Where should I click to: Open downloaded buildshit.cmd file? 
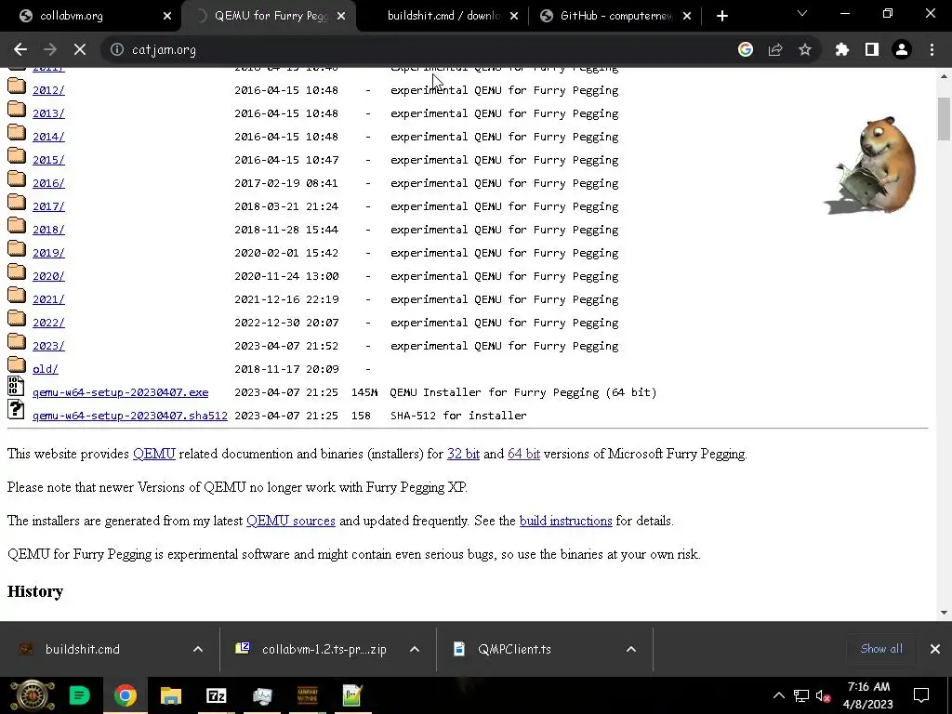coord(82,650)
